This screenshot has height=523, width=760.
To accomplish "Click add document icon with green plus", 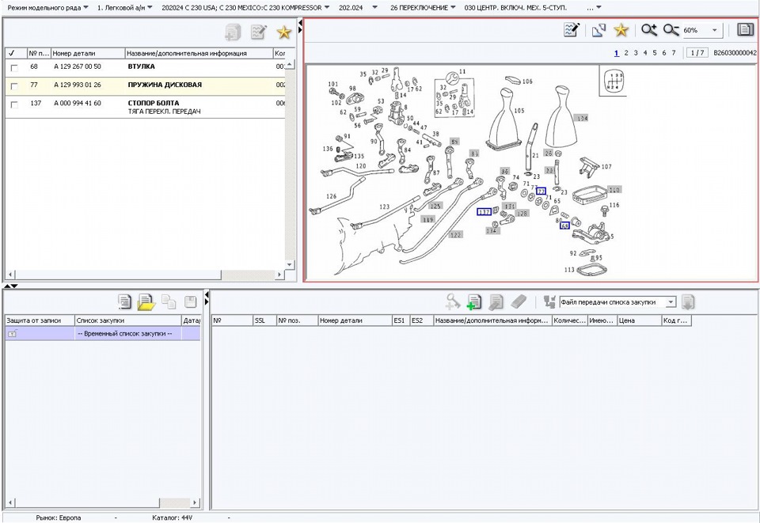I will coord(473,301).
